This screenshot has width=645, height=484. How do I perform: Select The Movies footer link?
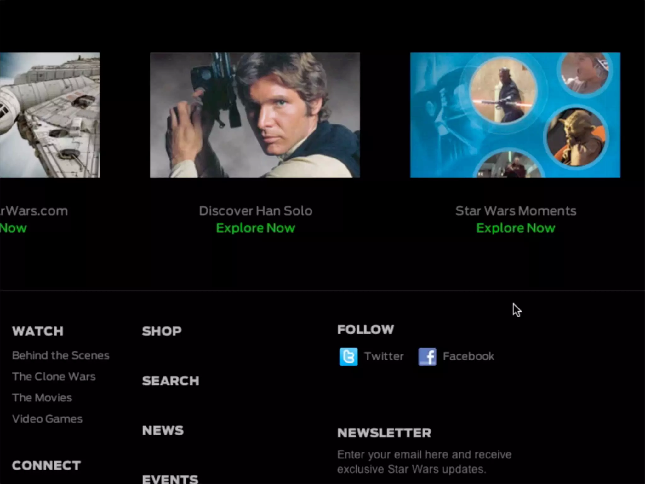pos(42,398)
